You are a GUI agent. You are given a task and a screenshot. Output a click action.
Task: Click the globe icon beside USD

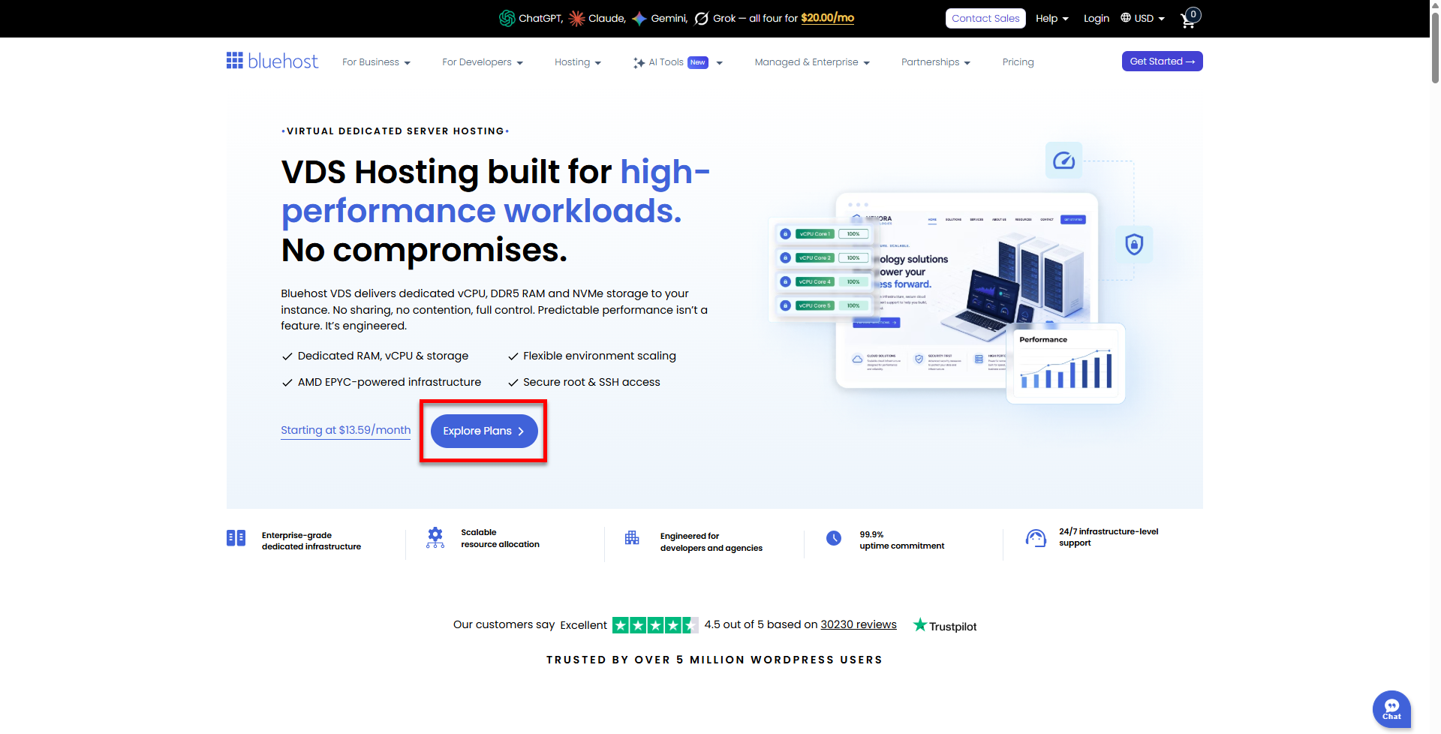1126,17
